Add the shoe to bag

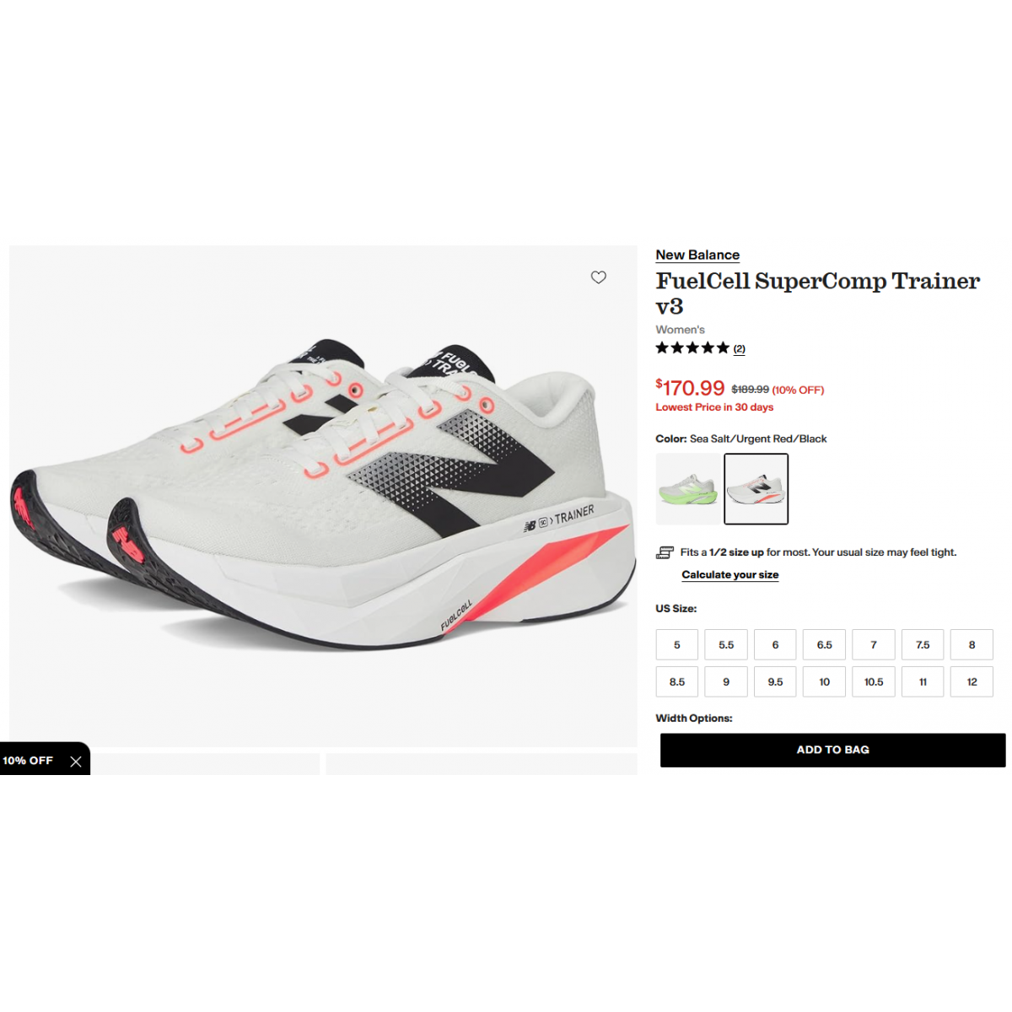(832, 750)
